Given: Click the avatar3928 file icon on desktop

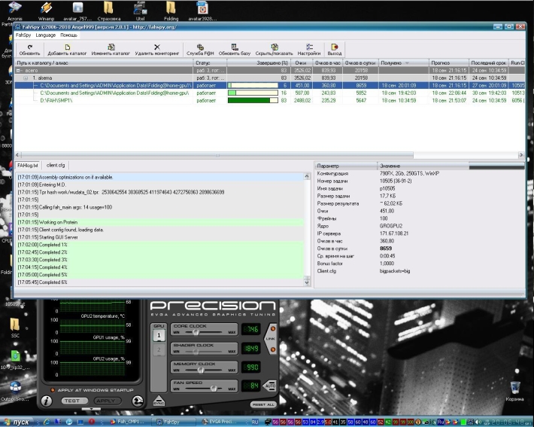Looking at the screenshot, I should click(202, 11).
